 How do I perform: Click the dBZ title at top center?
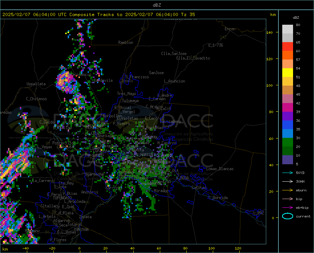[x=157, y=5]
